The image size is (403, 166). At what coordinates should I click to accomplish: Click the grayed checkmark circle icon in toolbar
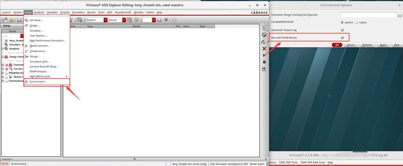pyautogui.click(x=174, y=20)
